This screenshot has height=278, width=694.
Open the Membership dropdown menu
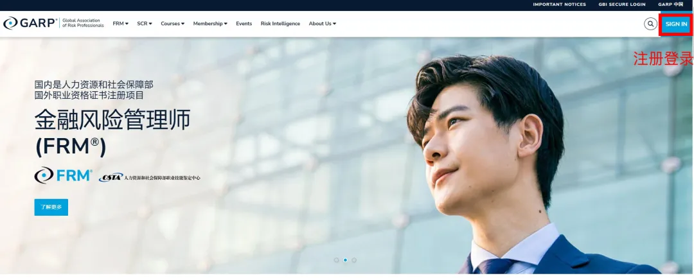pos(210,24)
